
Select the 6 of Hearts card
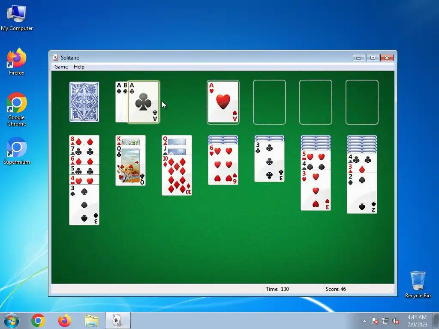pyautogui.click(x=223, y=164)
